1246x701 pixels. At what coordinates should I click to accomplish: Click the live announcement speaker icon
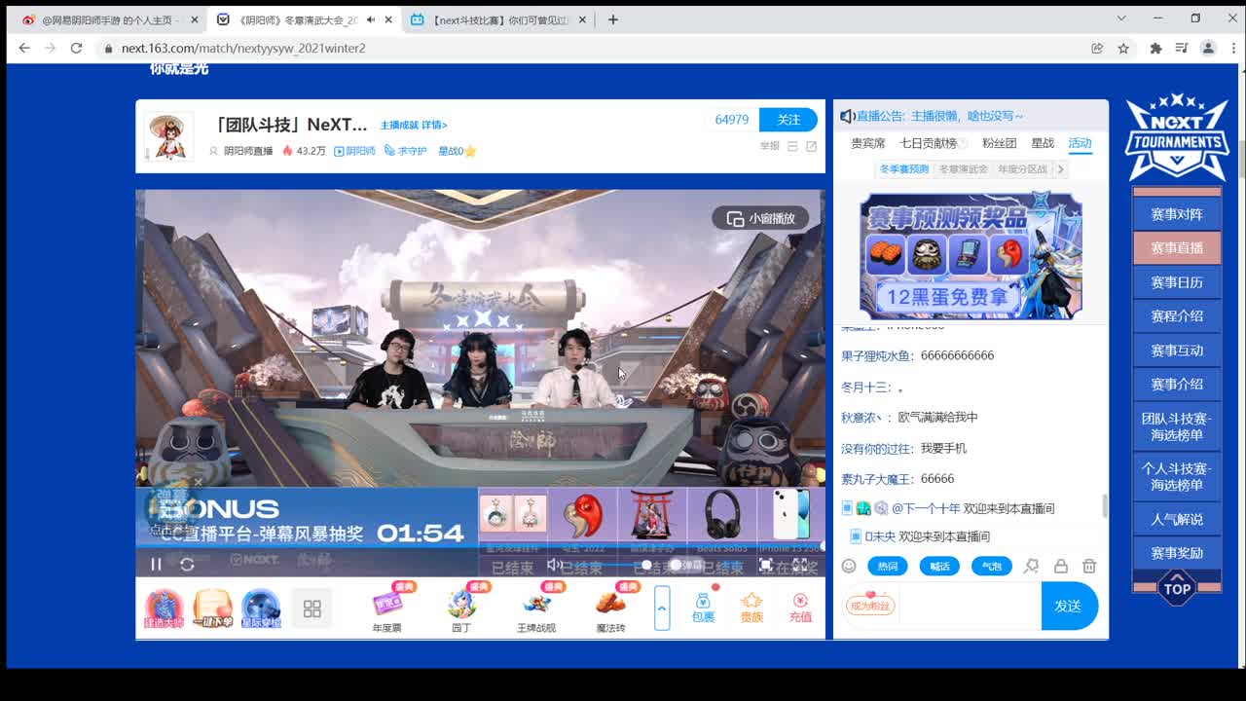[x=847, y=116]
